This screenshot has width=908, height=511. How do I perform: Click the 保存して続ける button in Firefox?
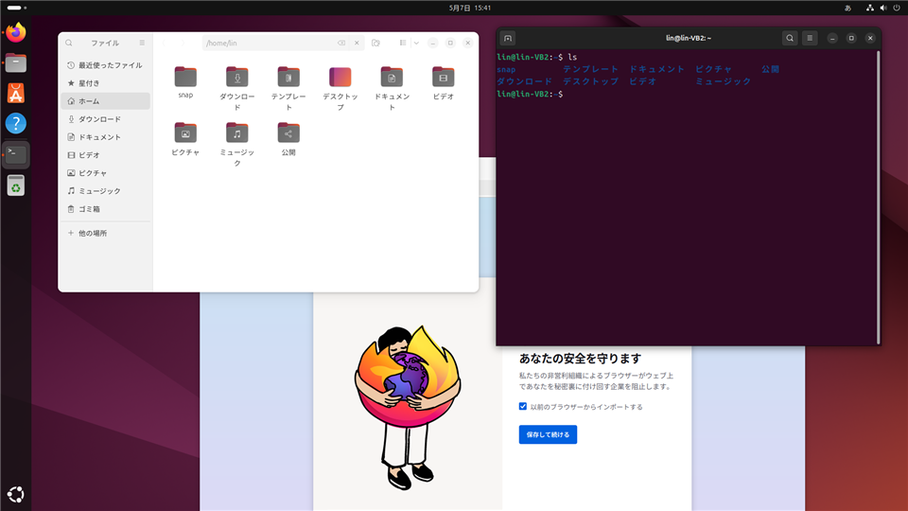tap(548, 434)
